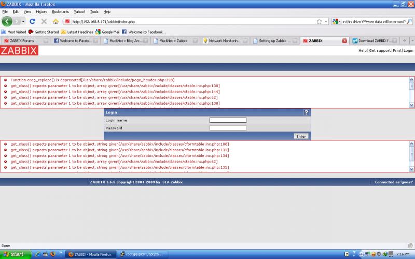Click the Login form help question icon
This screenshot has width=415, height=259.
[x=306, y=112]
